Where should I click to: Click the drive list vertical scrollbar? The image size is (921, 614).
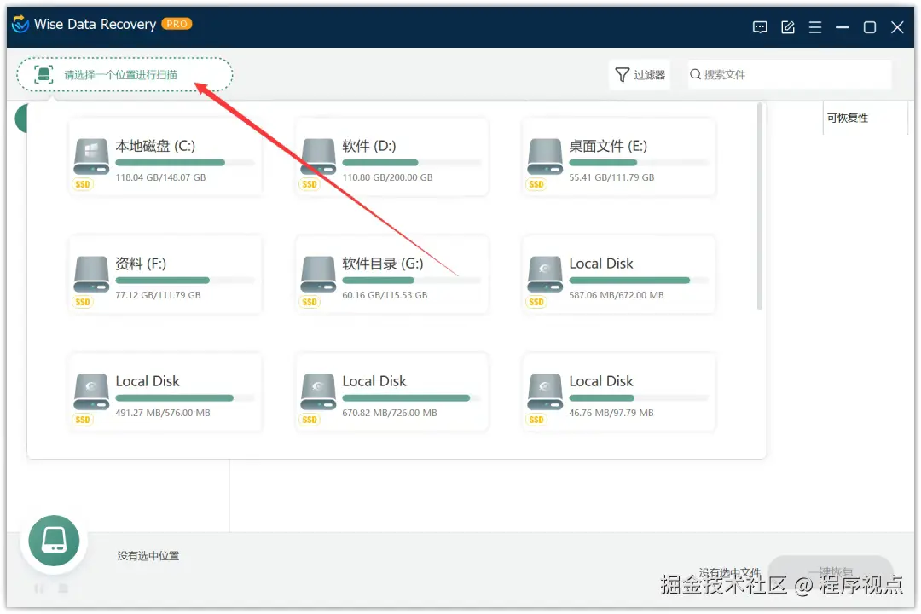pyautogui.click(x=760, y=207)
